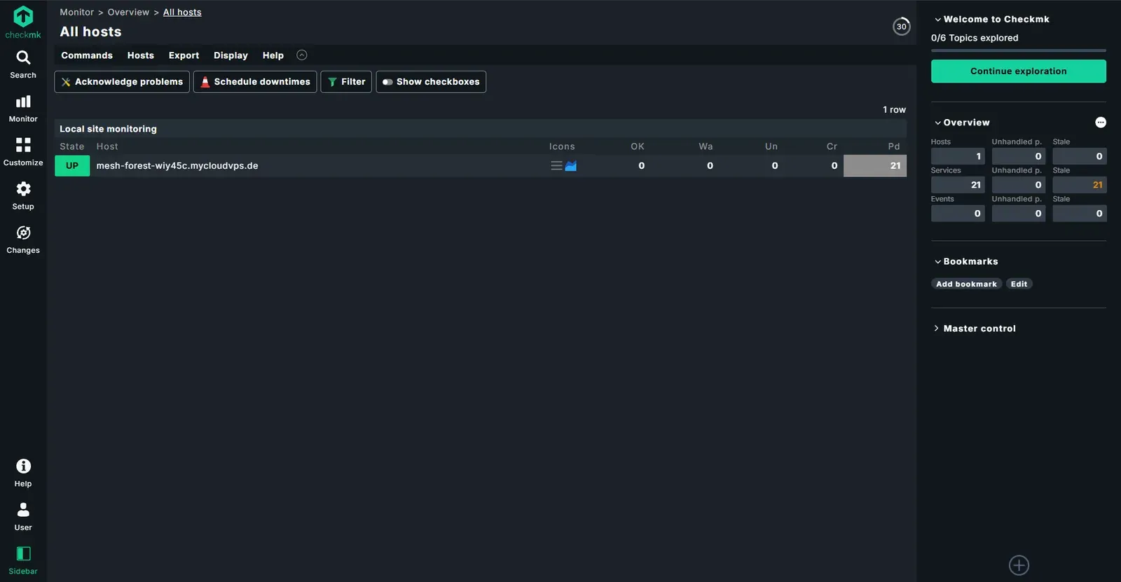Click Schedule downtimes button

(x=255, y=82)
